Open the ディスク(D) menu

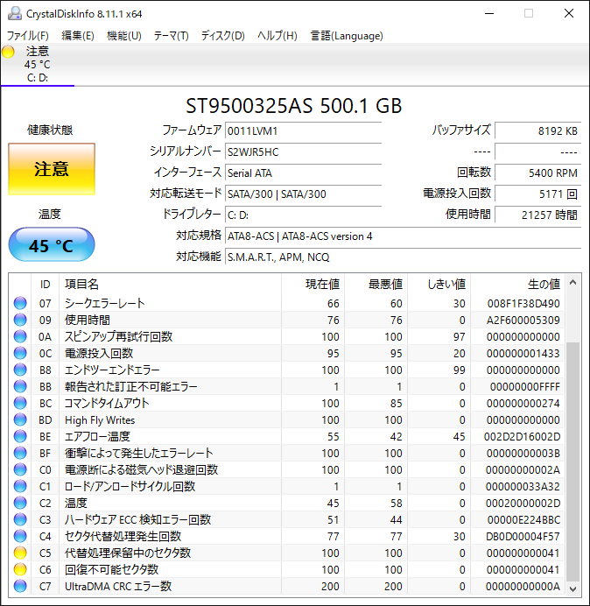click(223, 36)
